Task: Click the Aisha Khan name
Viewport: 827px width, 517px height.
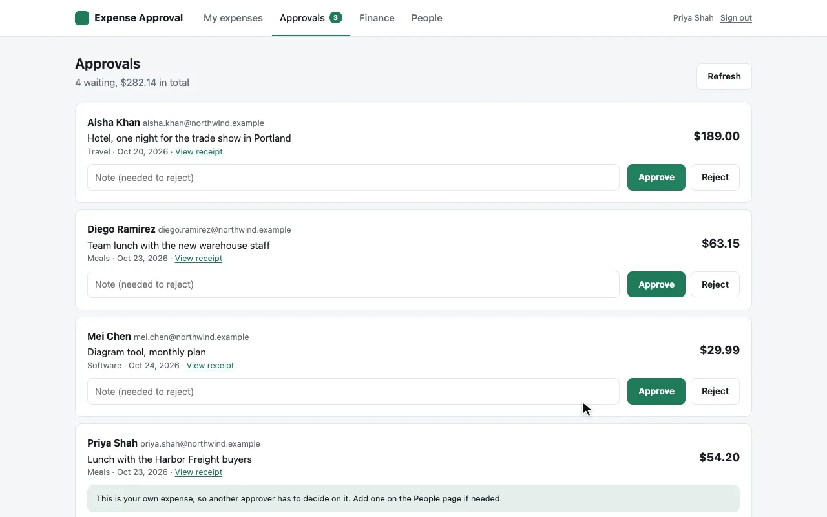Action: (114, 123)
